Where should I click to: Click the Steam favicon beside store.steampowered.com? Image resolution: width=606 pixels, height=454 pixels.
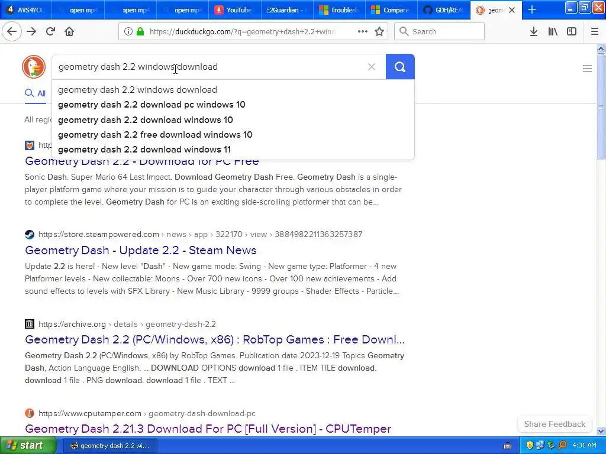[30, 234]
